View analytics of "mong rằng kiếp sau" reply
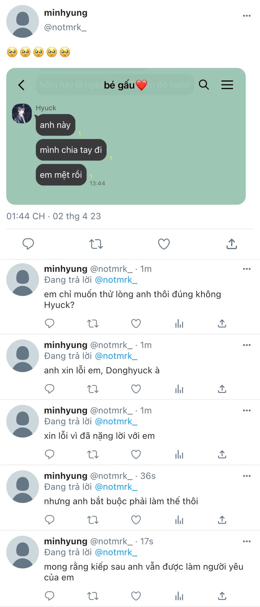Image resolution: width=260 pixels, height=607 pixels. click(179, 596)
